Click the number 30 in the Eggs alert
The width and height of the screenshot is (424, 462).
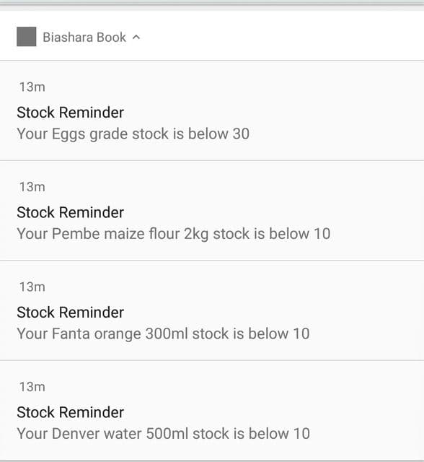point(241,134)
